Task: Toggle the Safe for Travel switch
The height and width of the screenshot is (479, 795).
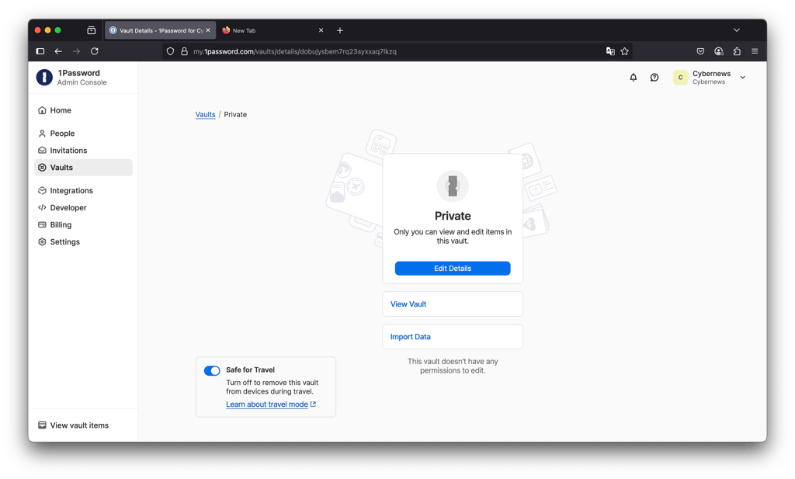Action: pos(212,370)
